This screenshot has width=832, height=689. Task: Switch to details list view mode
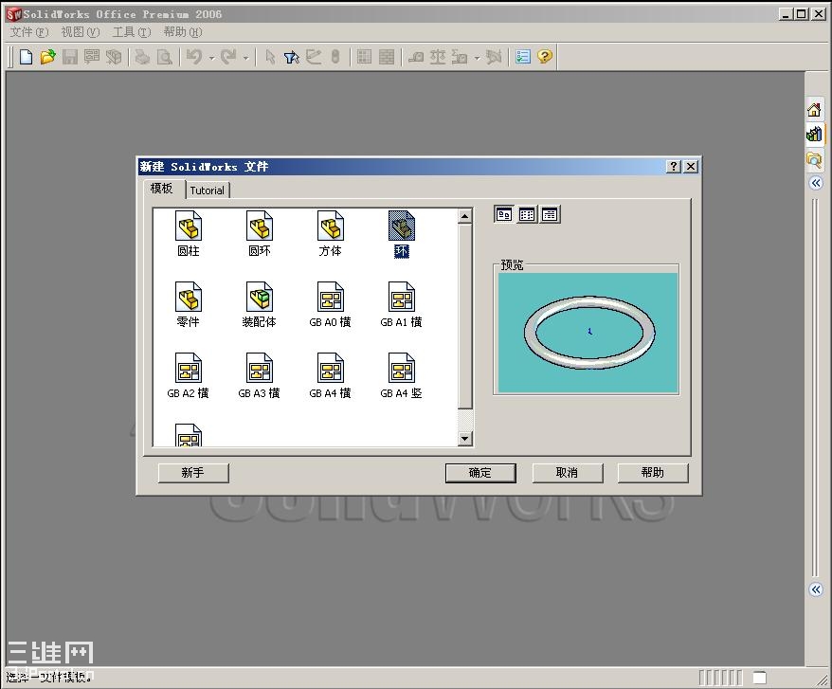(x=550, y=214)
